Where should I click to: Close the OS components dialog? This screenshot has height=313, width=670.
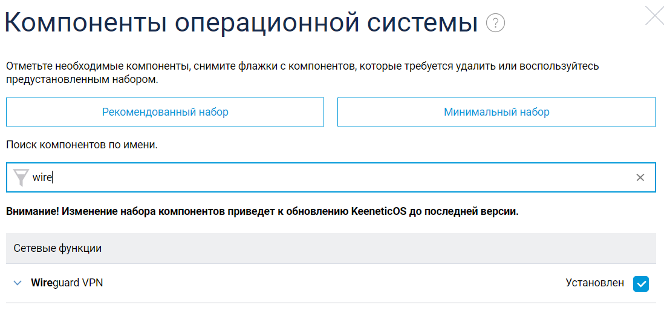655,15
